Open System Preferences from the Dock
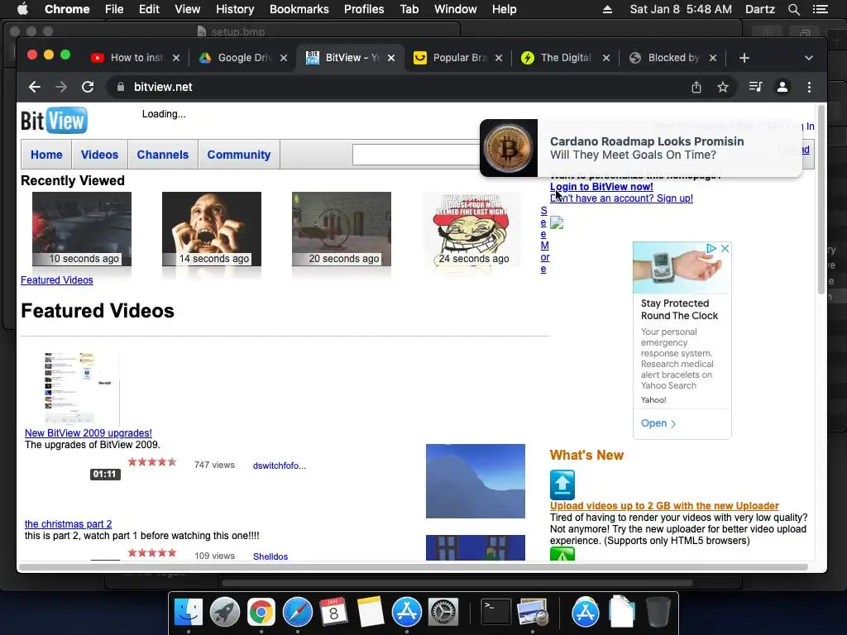 [x=443, y=613]
